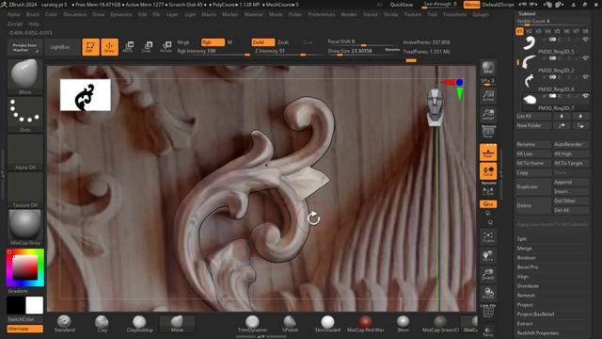Image resolution: width=602 pixels, height=339 pixels.
Task: Hide the PM3D_Ring3D_5 subtool with eye icon
Action: (585, 40)
